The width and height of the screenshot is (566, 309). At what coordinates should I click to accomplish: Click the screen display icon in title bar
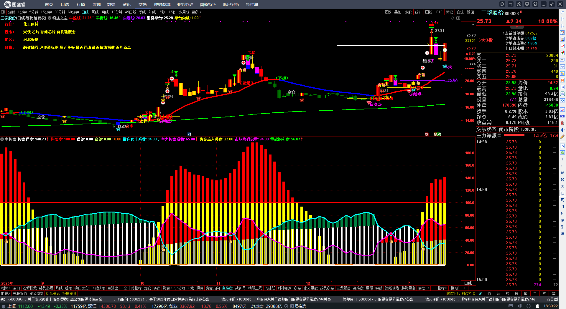pos(527,4)
